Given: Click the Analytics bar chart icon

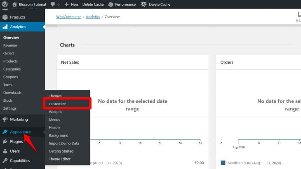Looking at the screenshot, I should pyautogui.click(x=5, y=27).
